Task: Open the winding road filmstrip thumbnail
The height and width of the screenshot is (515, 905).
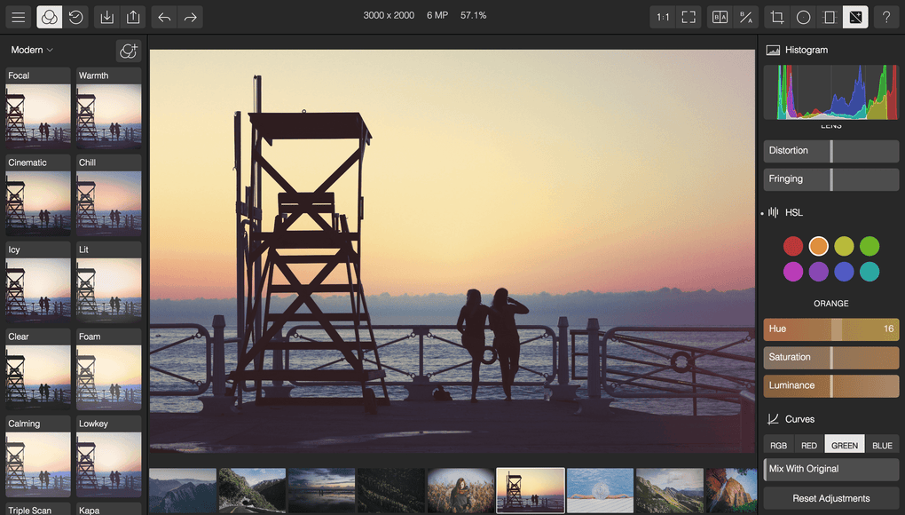Action: [x=252, y=490]
